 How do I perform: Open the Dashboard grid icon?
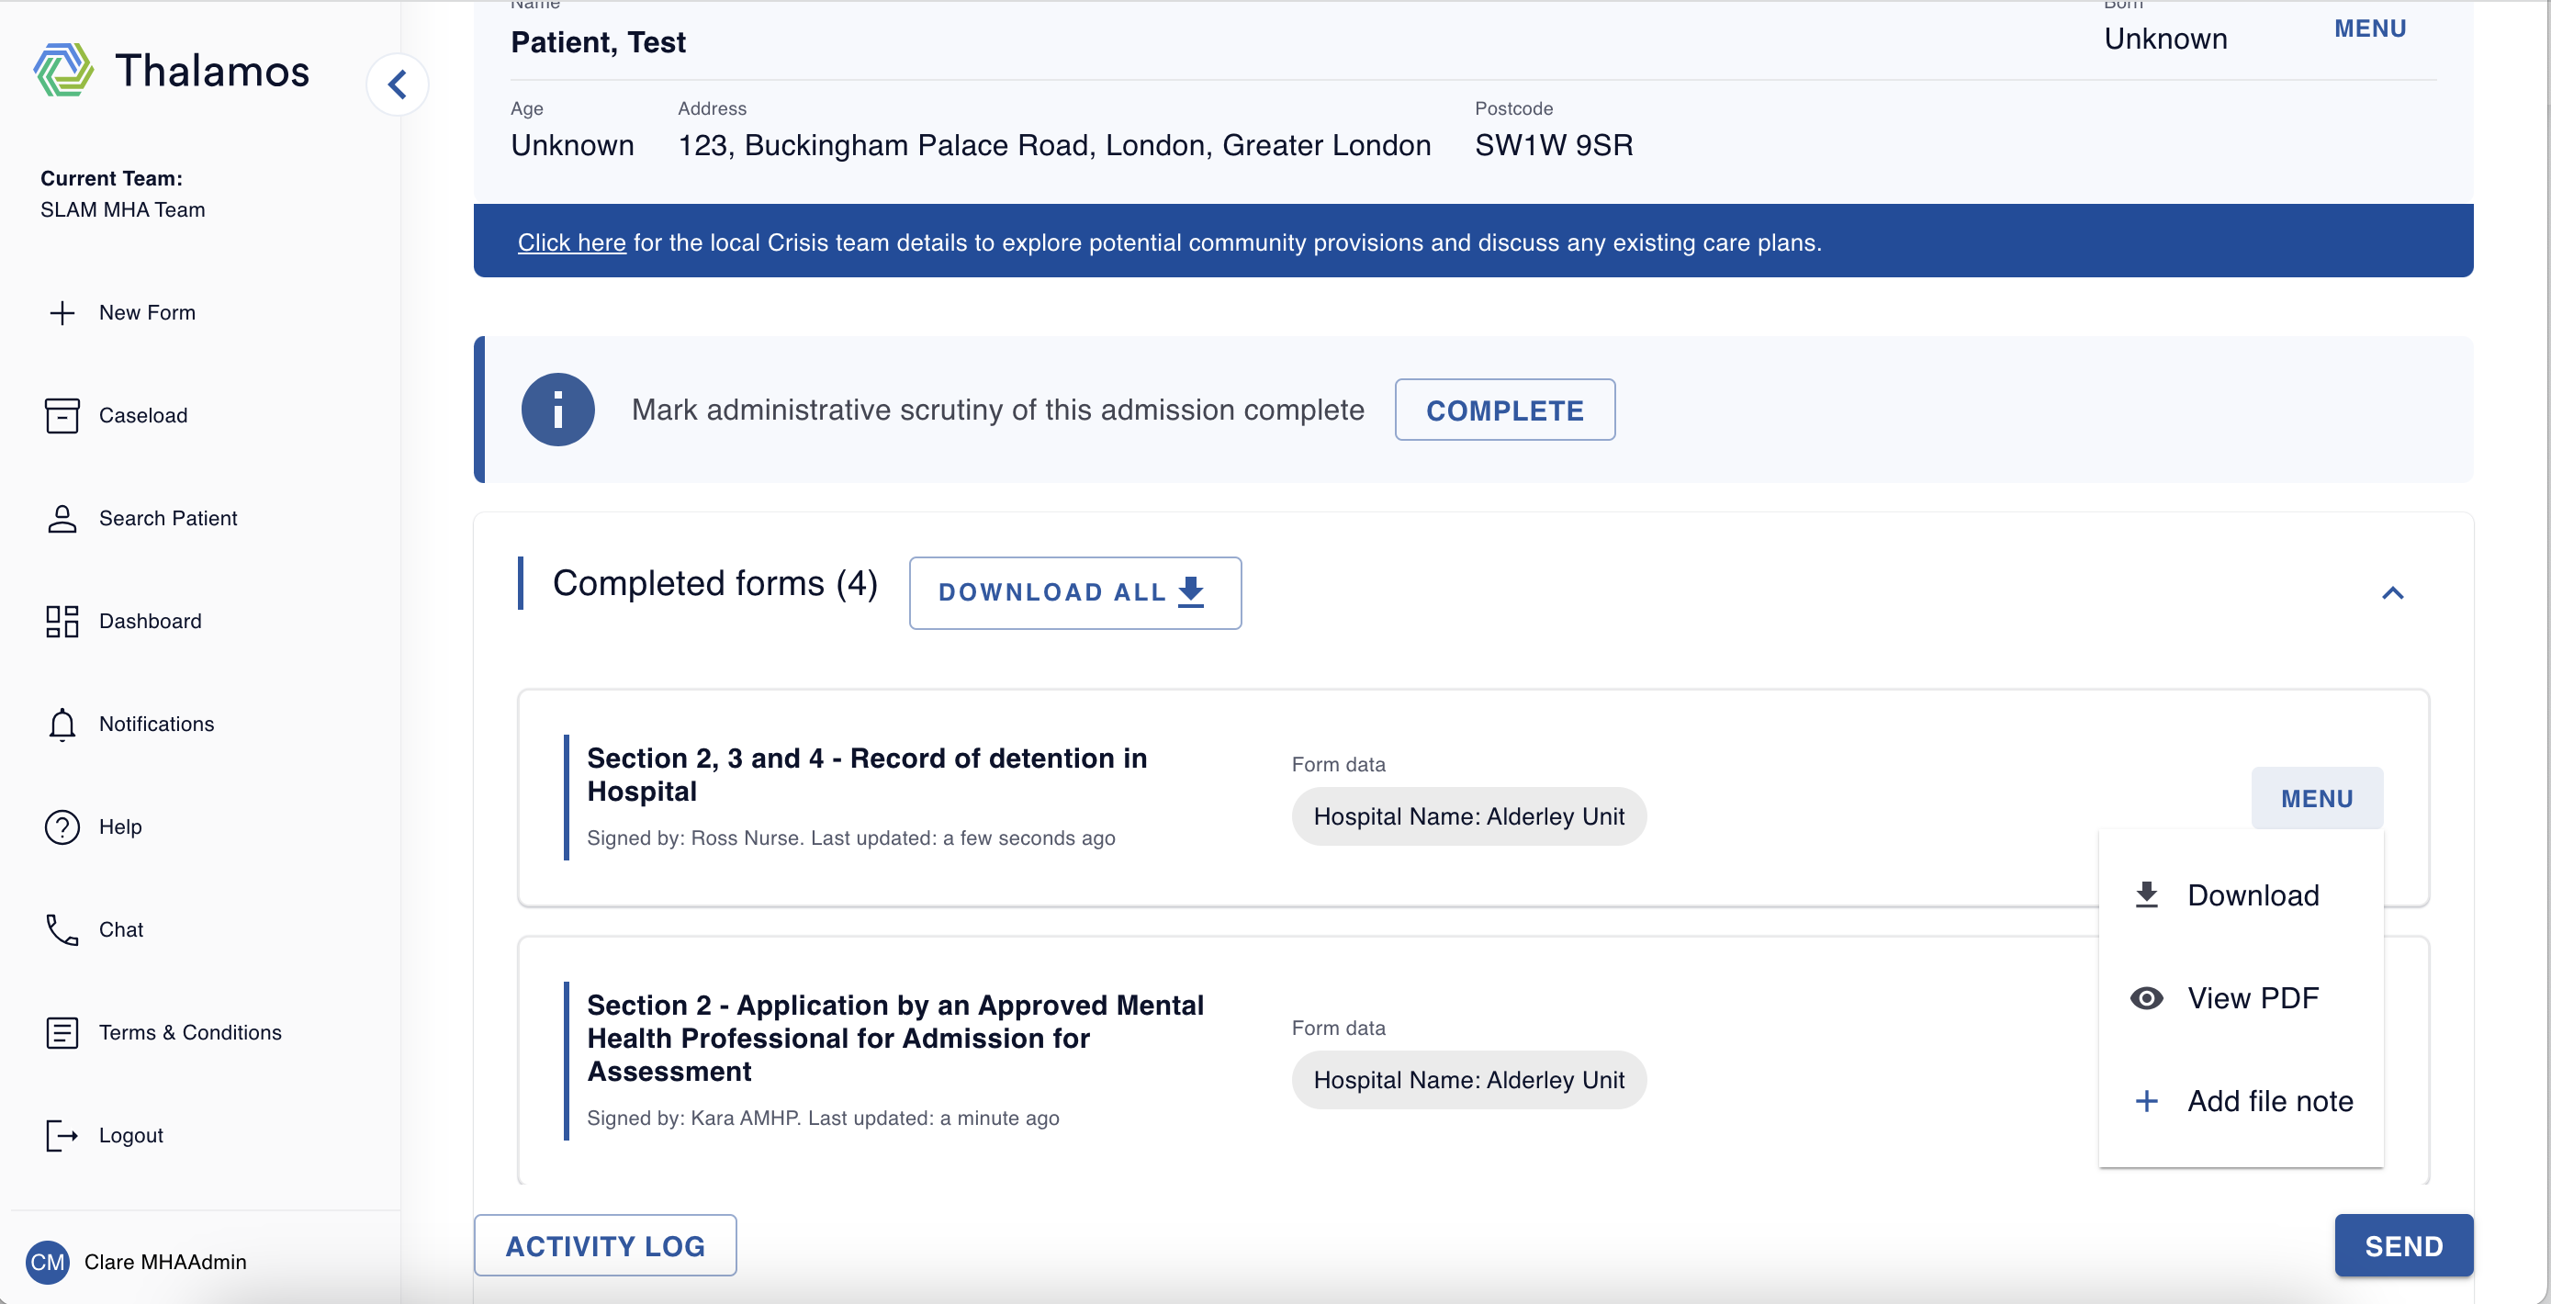[62, 622]
